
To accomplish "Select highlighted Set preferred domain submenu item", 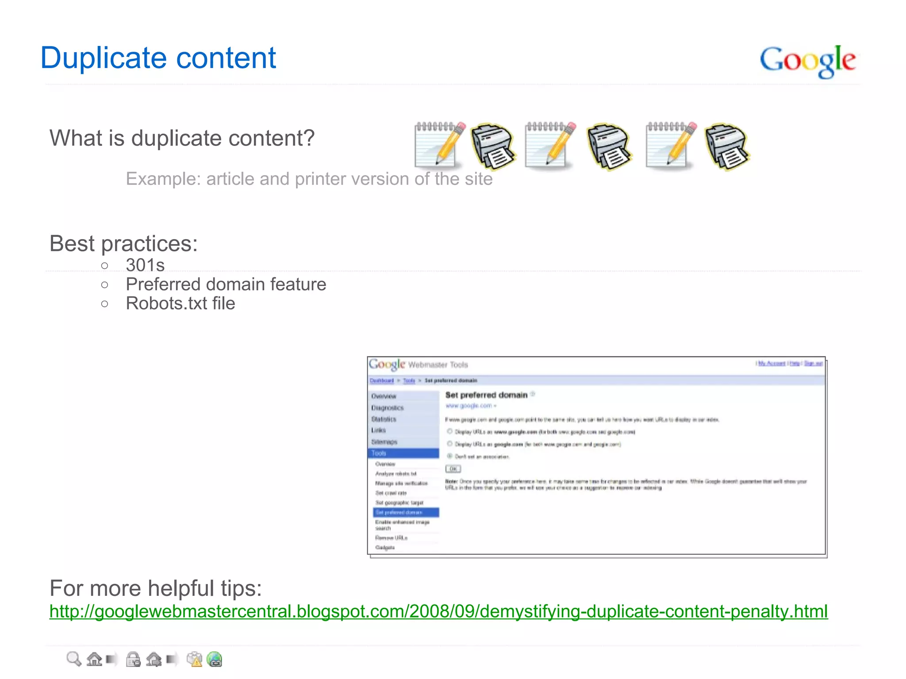I will click(x=406, y=512).
